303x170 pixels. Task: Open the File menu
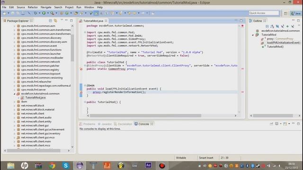pyautogui.click(x=4, y=8)
